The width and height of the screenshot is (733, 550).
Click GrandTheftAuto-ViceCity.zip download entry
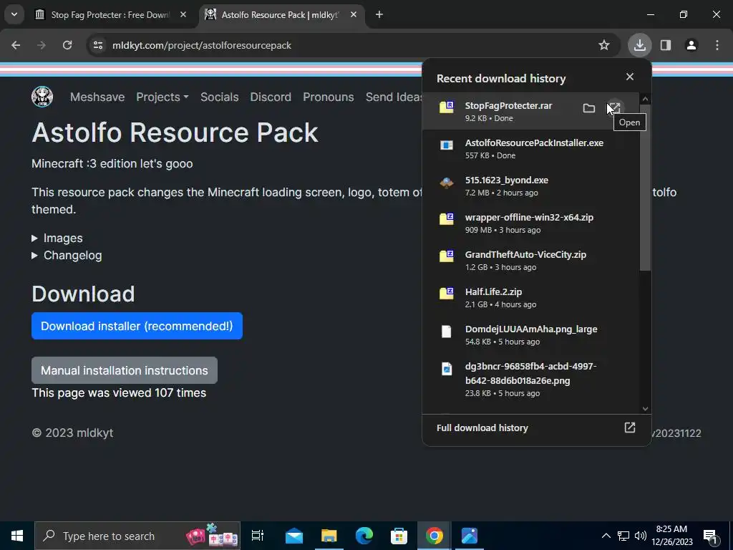(530, 261)
